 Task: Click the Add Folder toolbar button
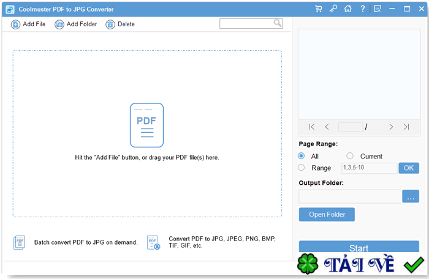pos(76,24)
